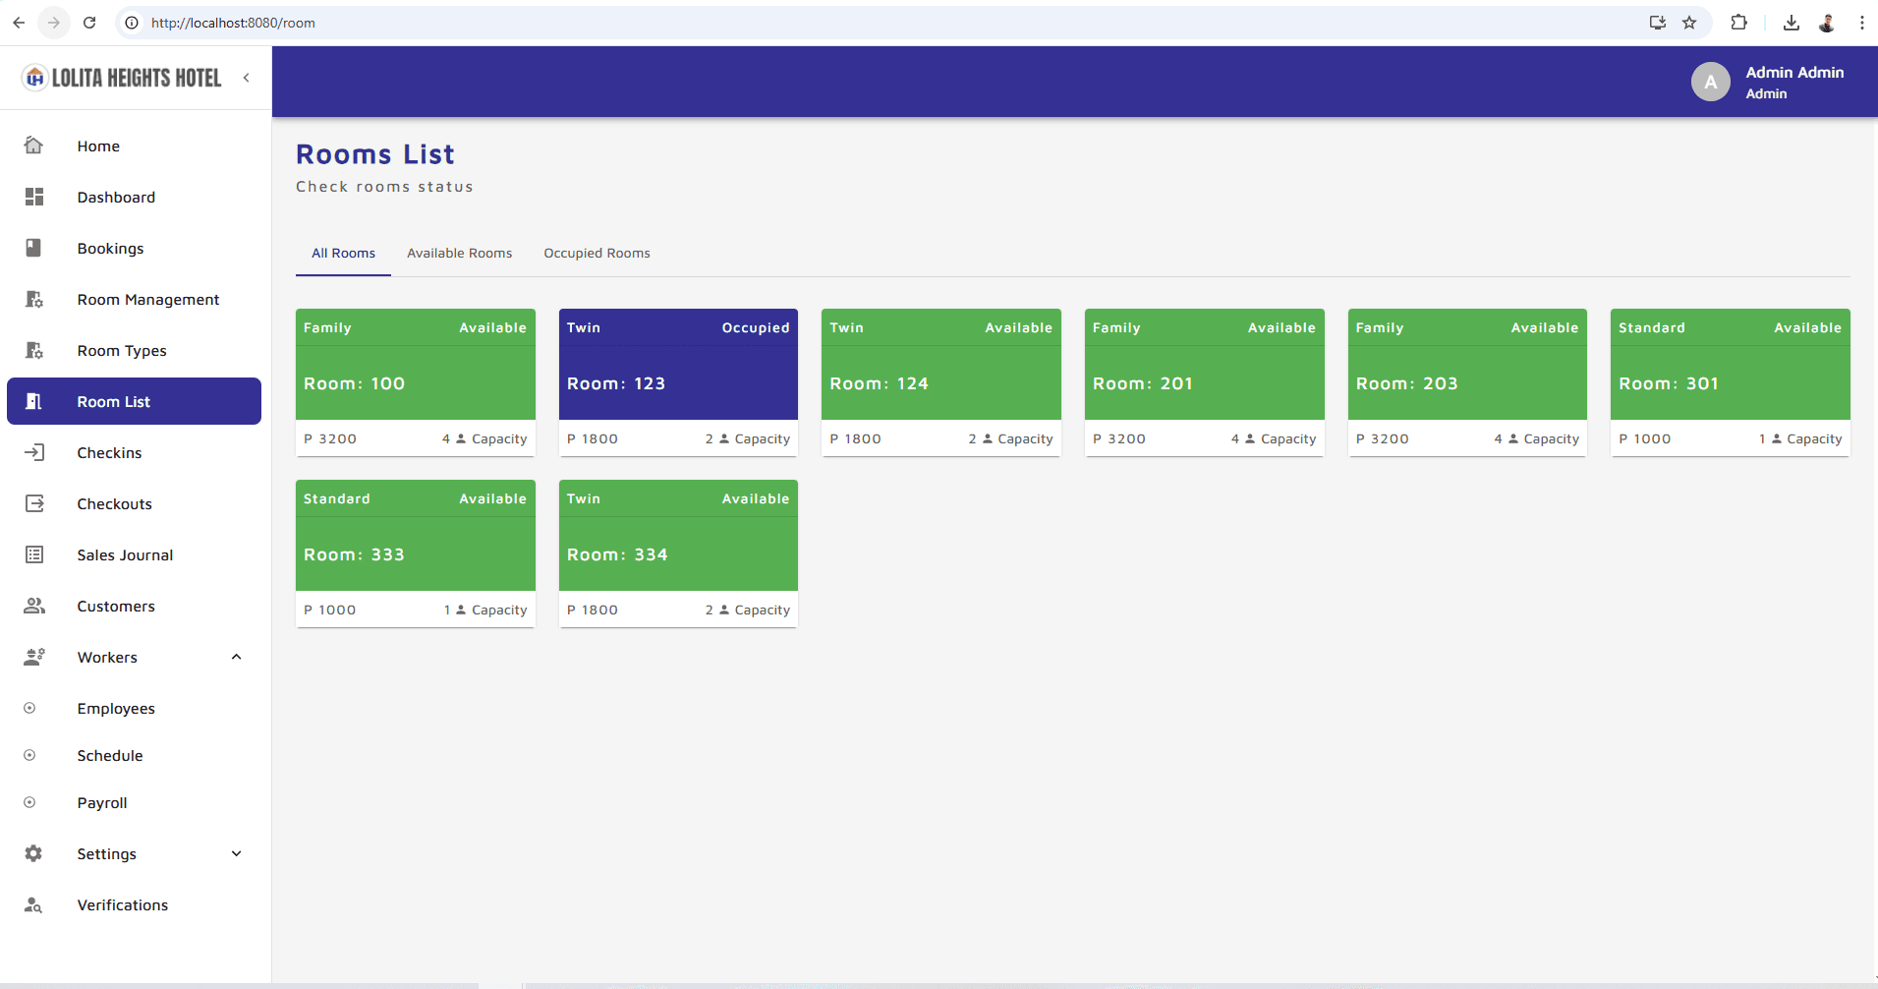Click the Room Management icon

34,299
